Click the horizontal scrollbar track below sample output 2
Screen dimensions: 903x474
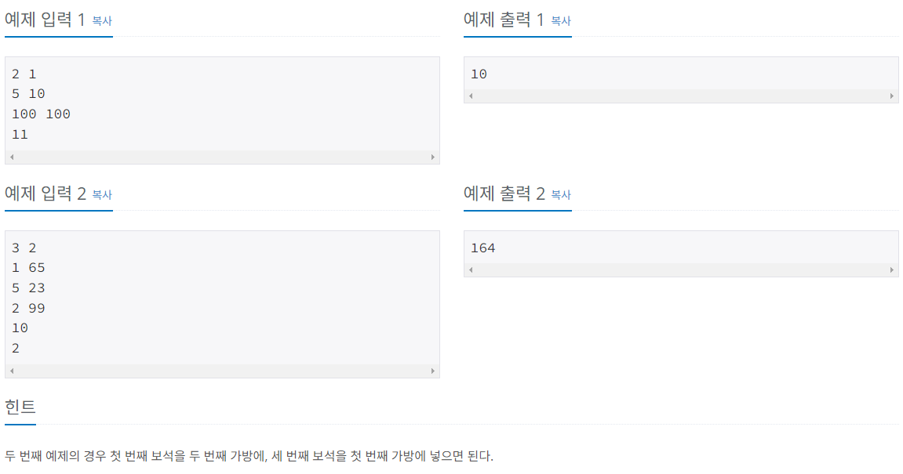click(681, 270)
